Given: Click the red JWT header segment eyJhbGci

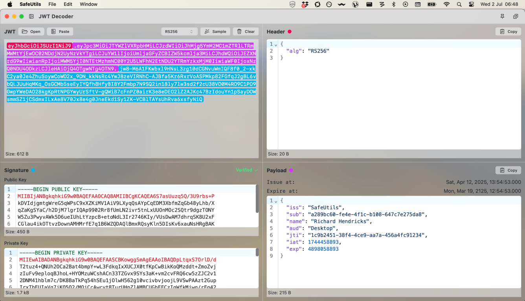Looking at the screenshot, I should pos(39,46).
